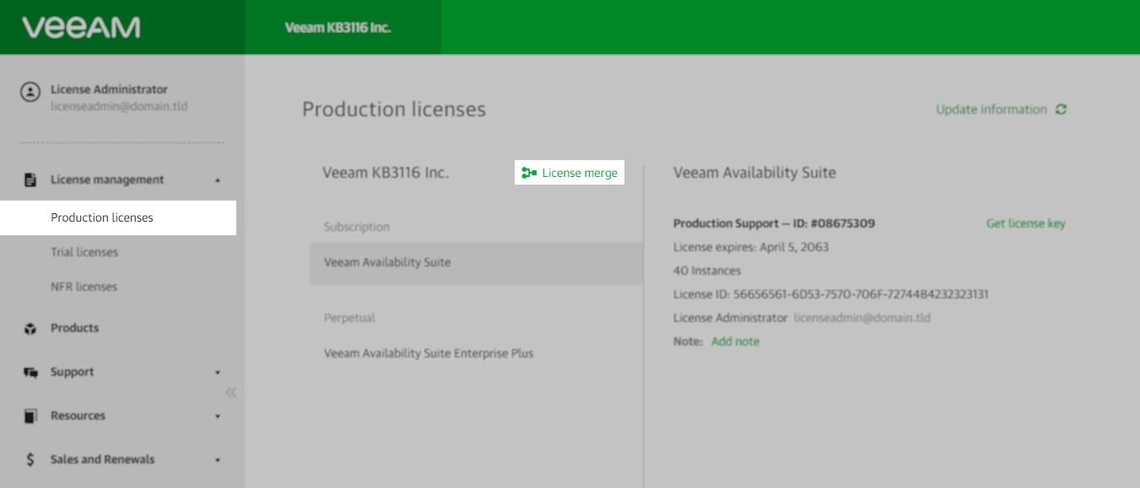
Task: Open the License Administrator user avatar icon
Action: [x=30, y=91]
